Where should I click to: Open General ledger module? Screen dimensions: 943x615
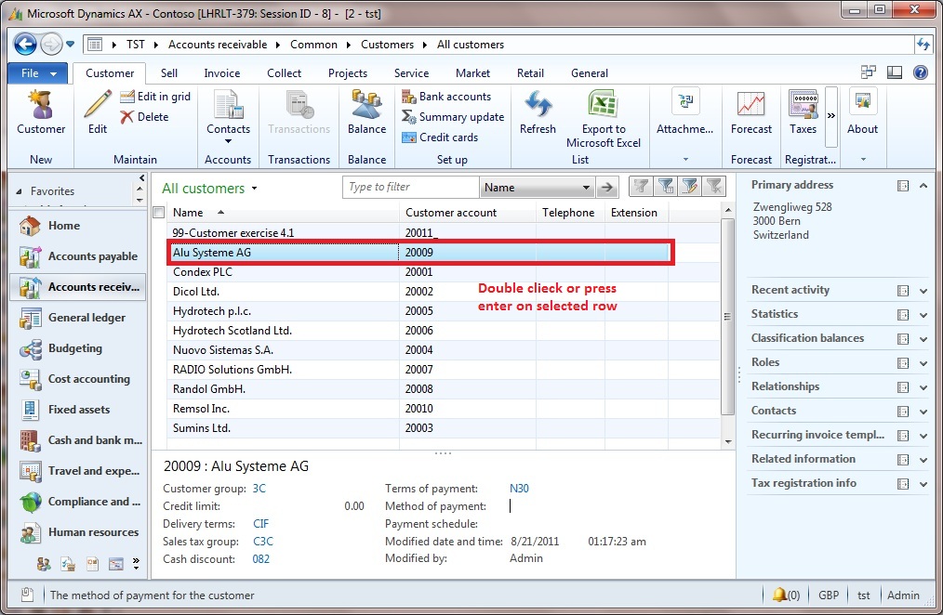[x=77, y=318]
